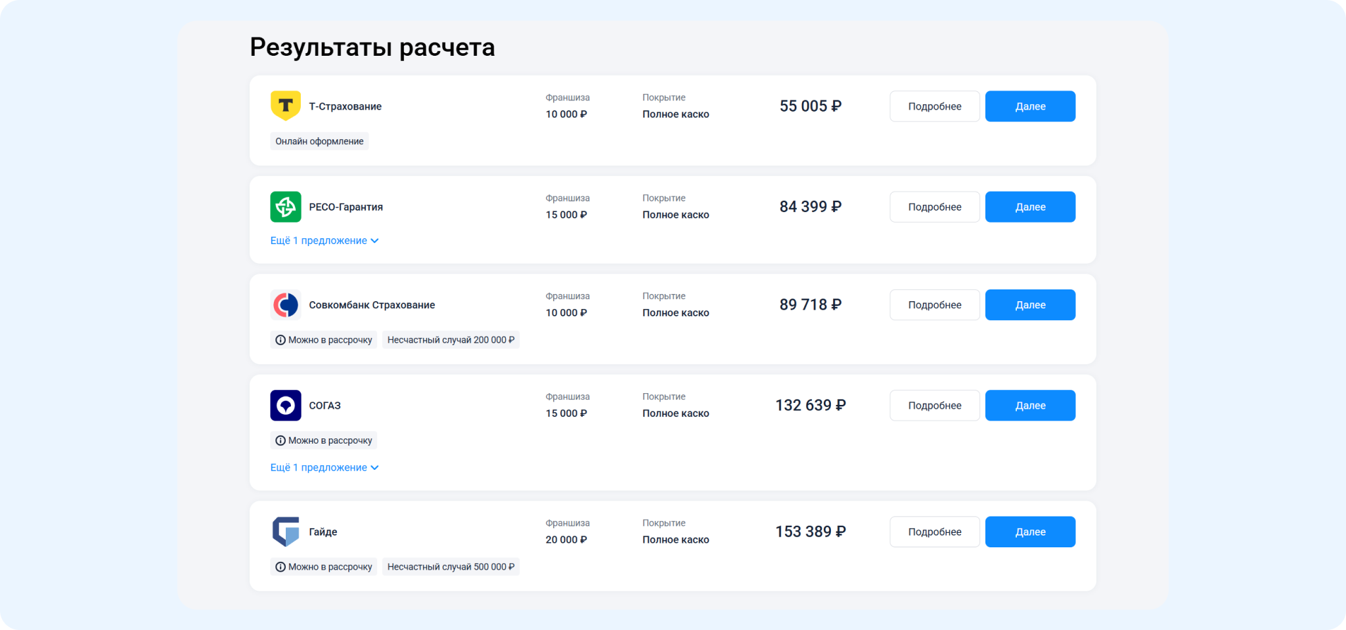Click the price 89 718 ₽
The width and height of the screenshot is (1346, 630).
tap(810, 304)
